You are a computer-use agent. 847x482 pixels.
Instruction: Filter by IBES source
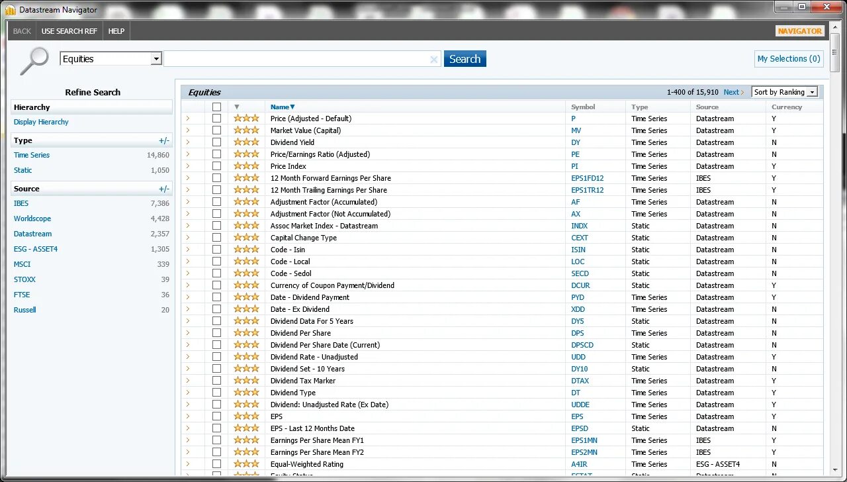coord(21,203)
